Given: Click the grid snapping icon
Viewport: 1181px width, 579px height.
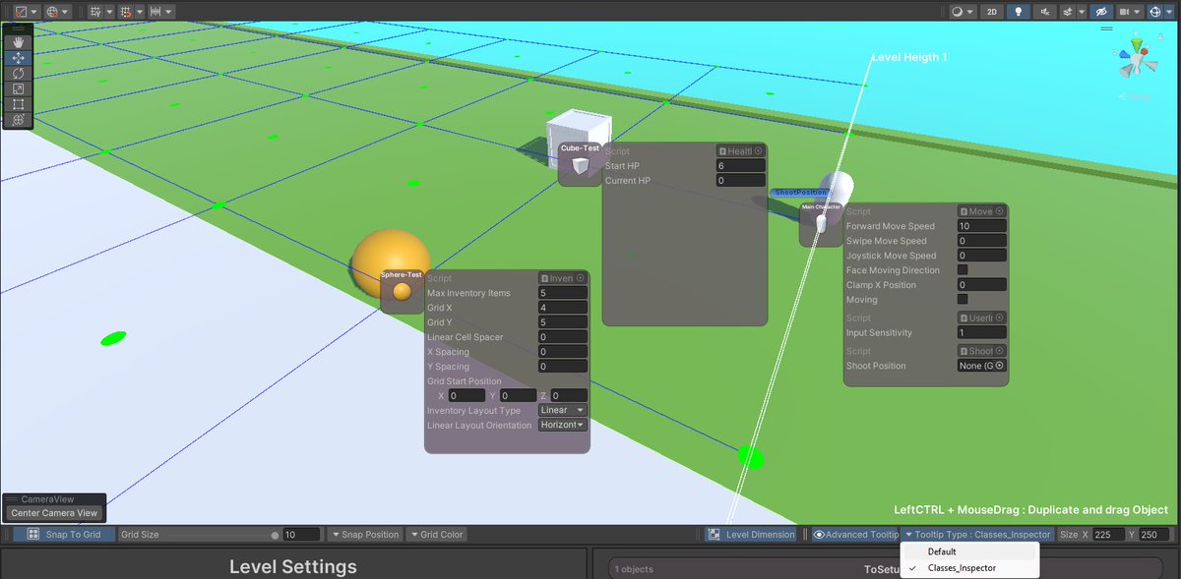Looking at the screenshot, I should point(126,12).
